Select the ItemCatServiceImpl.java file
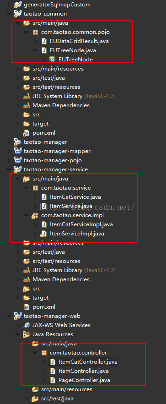This screenshot has width=166, height=404. pyautogui.click(x=81, y=224)
